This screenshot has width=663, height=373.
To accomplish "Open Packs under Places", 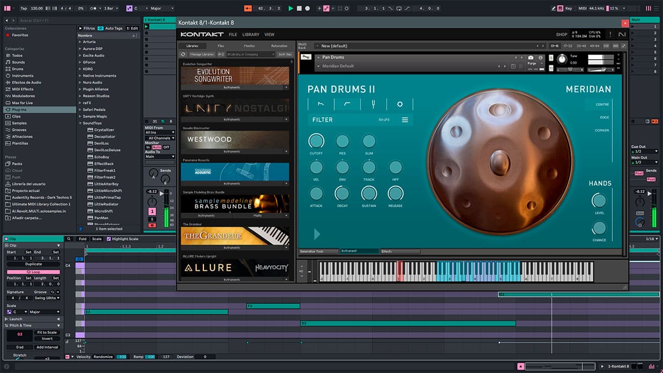I will pos(17,164).
